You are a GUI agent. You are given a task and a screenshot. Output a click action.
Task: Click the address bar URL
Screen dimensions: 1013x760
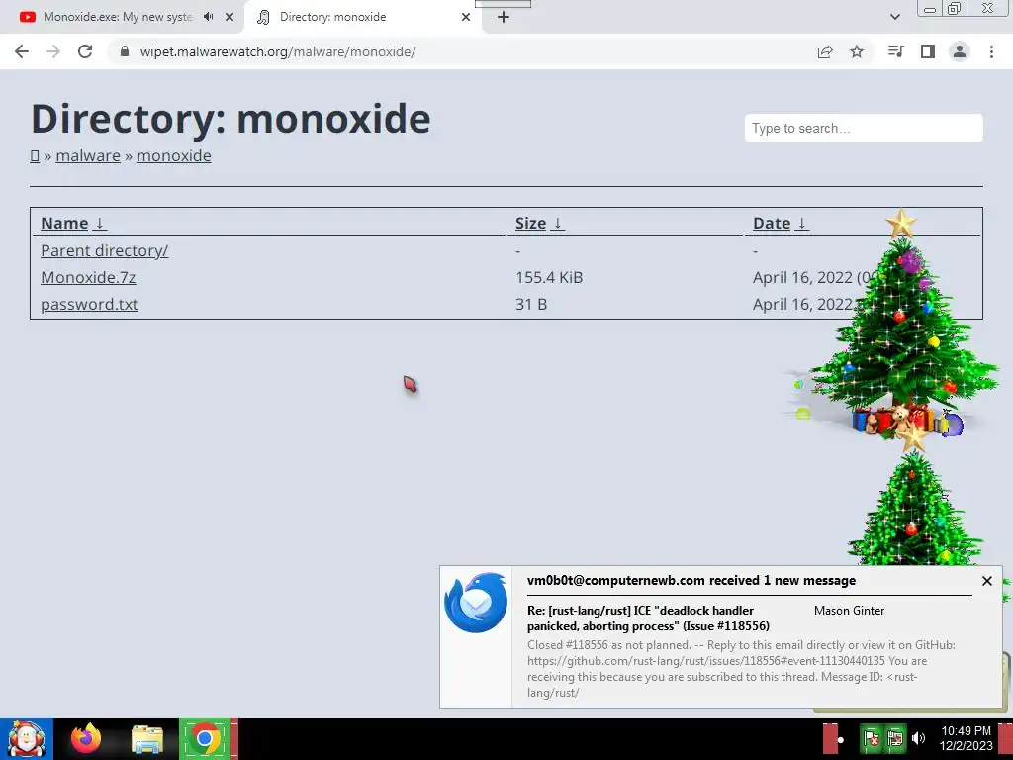click(x=278, y=51)
